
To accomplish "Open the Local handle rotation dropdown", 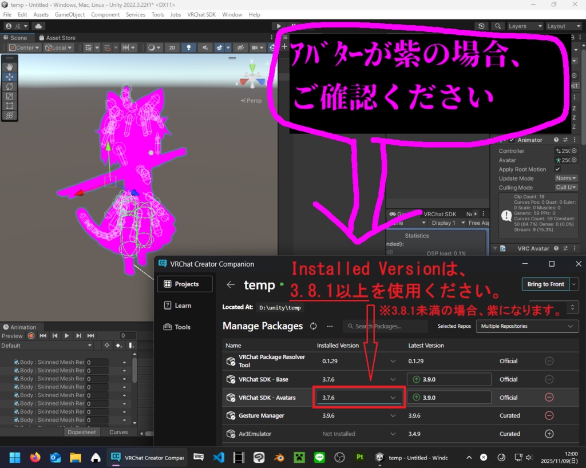I will click(x=58, y=48).
